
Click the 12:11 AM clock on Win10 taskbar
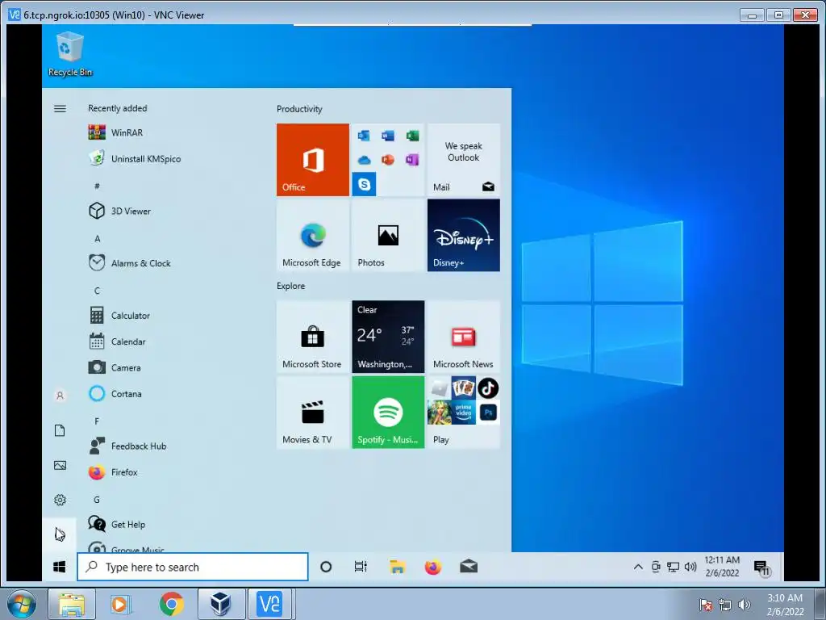pyautogui.click(x=722, y=567)
